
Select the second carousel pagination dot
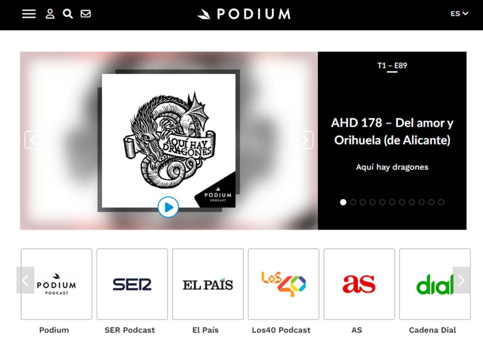point(353,202)
